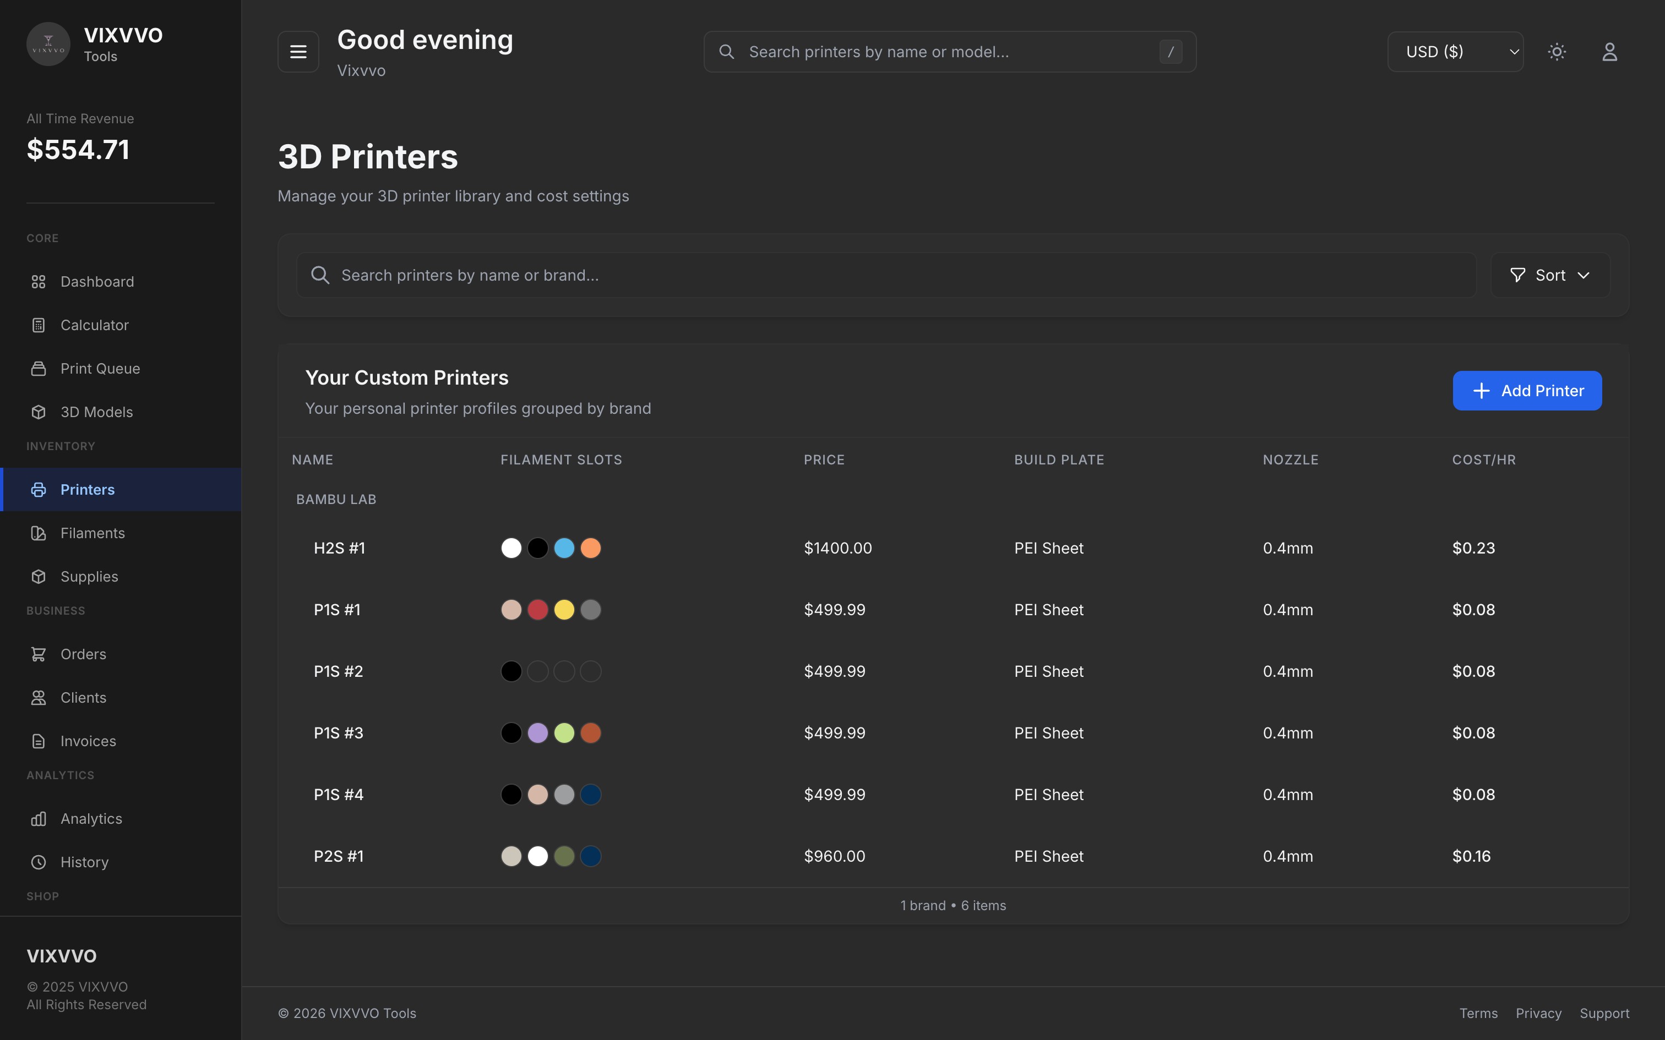Open Analytics in the sidebar

coord(91,819)
